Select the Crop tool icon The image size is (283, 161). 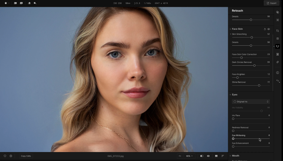pyautogui.click(x=278, y=31)
